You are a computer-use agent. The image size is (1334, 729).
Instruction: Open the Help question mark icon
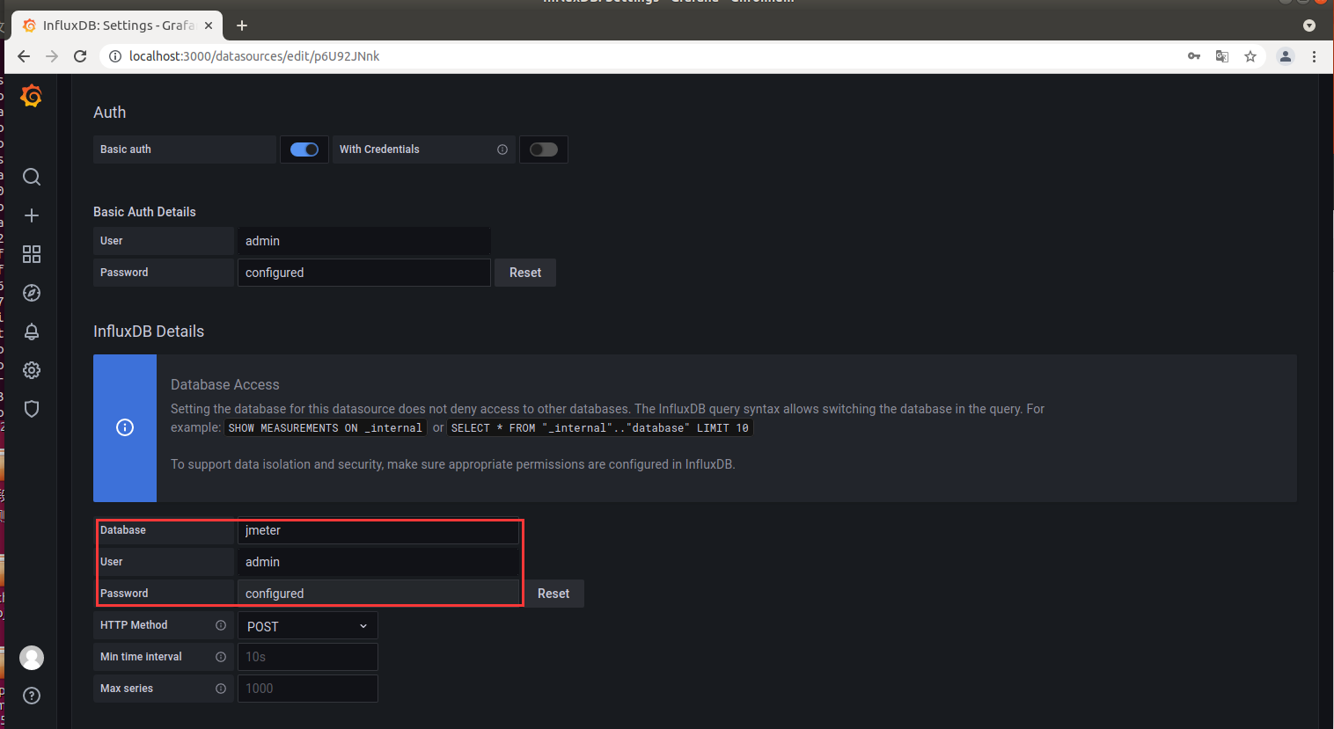[x=32, y=696]
